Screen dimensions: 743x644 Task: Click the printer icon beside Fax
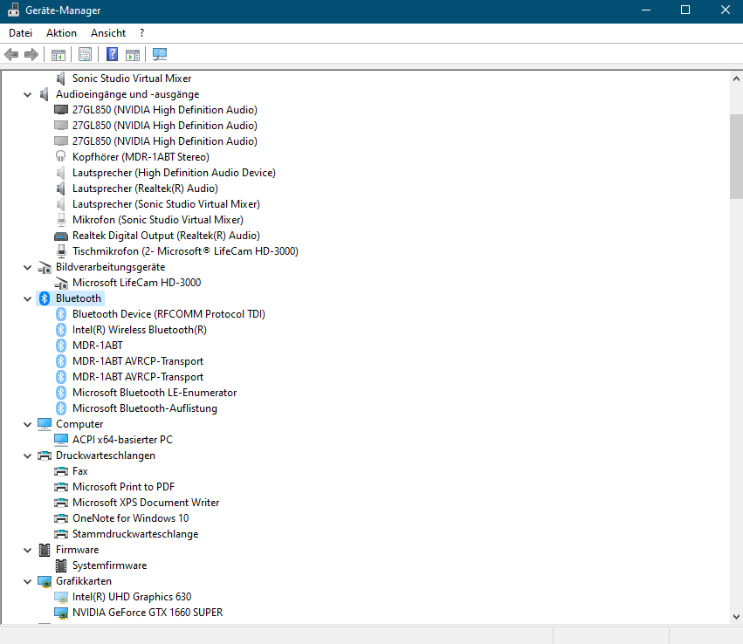click(x=61, y=471)
